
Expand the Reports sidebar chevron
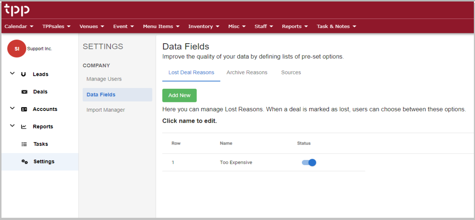[x=12, y=126]
